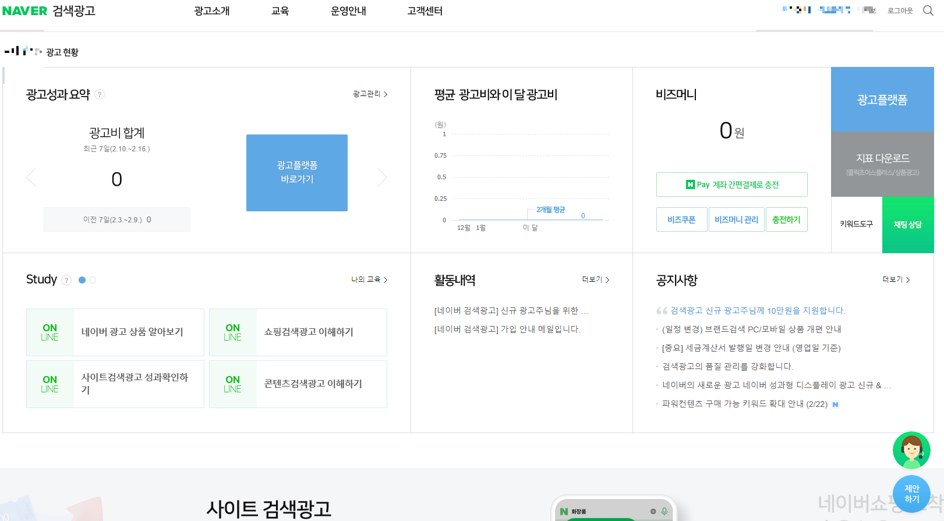
Task: Click the 제안하기 round floating button
Action: pos(911,494)
